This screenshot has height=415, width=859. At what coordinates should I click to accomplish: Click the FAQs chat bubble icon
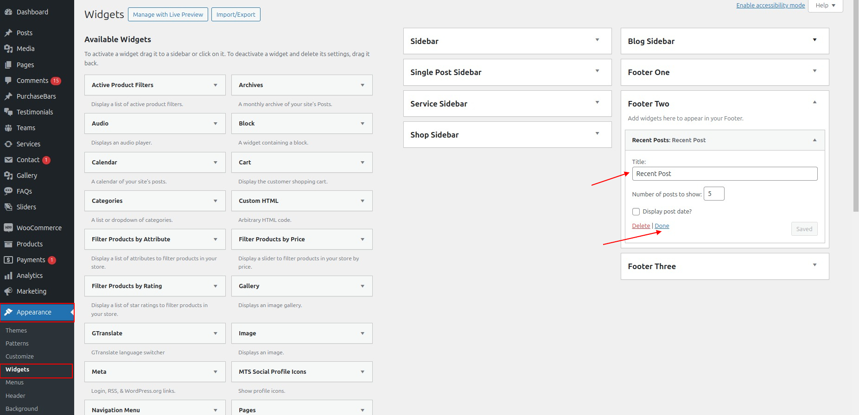(8, 191)
